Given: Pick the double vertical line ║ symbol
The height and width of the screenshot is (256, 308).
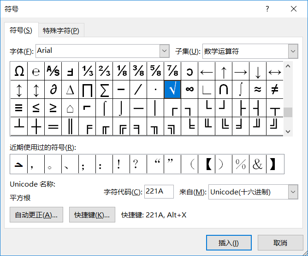Looking at the screenshot, I should point(70,126).
